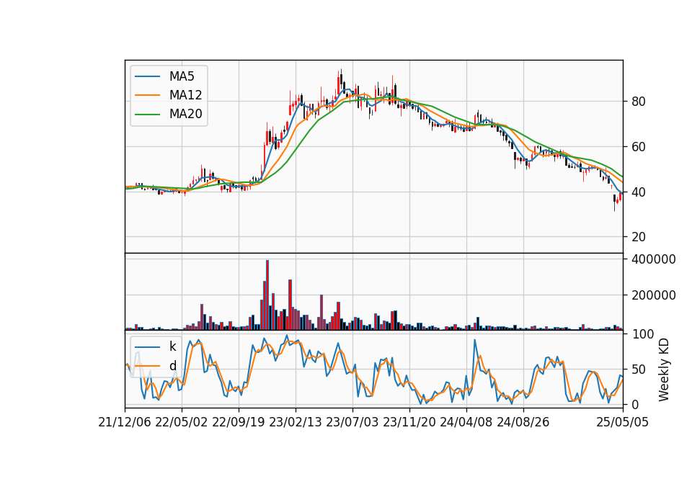Click the KD axis value 50

coord(639,370)
